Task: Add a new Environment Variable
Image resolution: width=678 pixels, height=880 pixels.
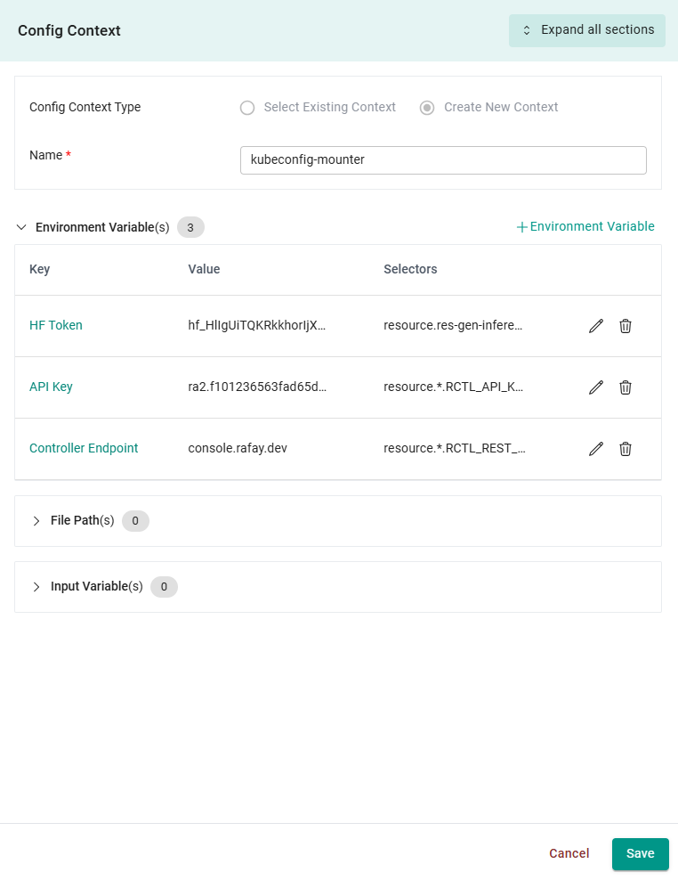Action: pyautogui.click(x=585, y=227)
